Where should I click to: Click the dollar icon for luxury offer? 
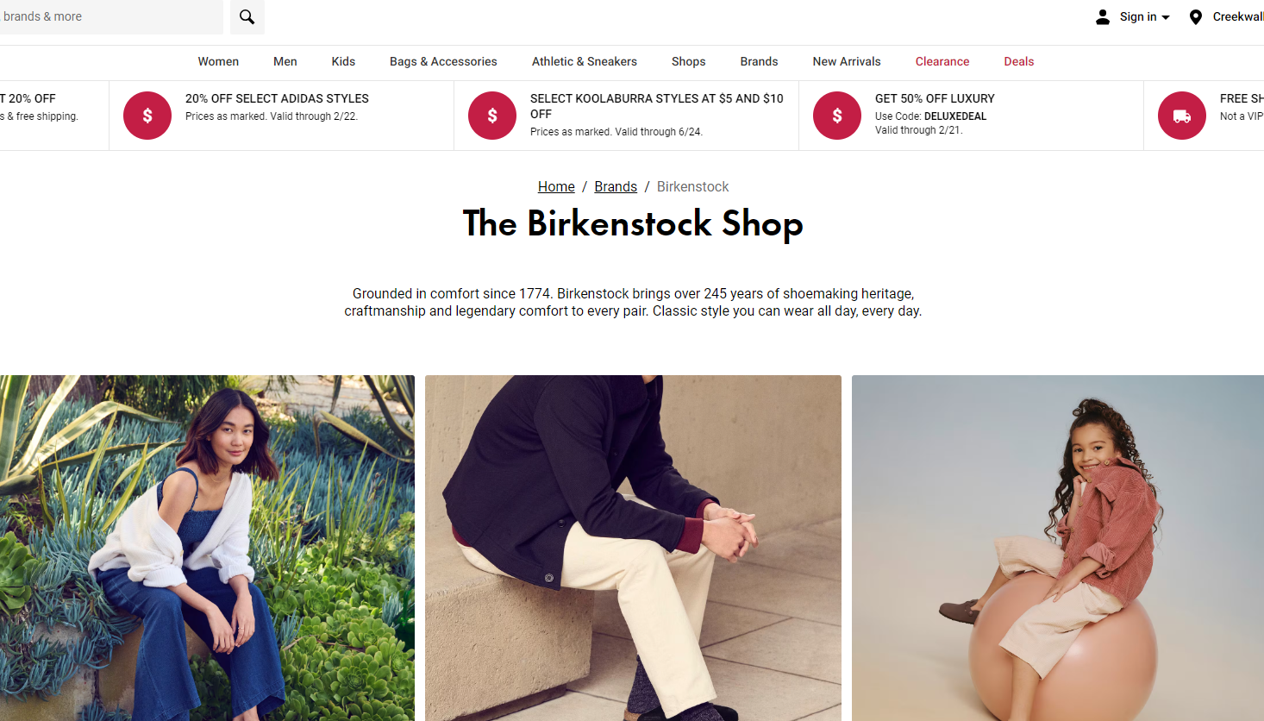(837, 116)
